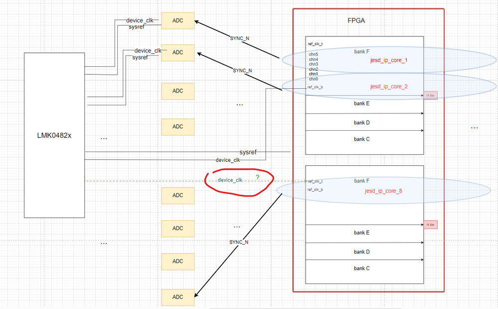Click the FPGA title label
The image size is (498, 309).
click(356, 20)
